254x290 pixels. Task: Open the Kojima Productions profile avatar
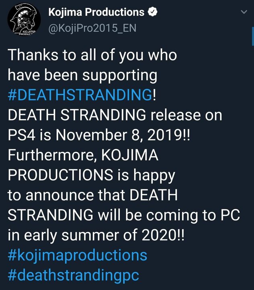[24, 20]
